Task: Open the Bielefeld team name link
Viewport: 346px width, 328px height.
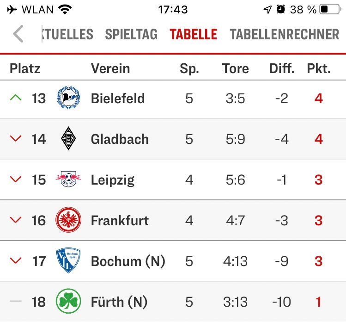Action: (x=118, y=98)
